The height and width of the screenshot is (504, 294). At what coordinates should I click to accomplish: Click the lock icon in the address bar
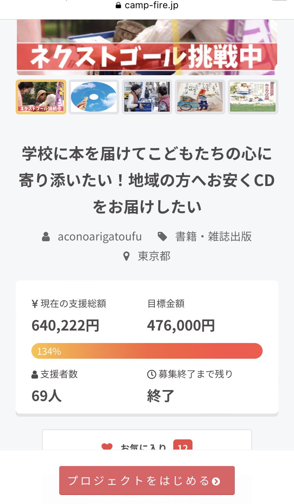pyautogui.click(x=118, y=5)
